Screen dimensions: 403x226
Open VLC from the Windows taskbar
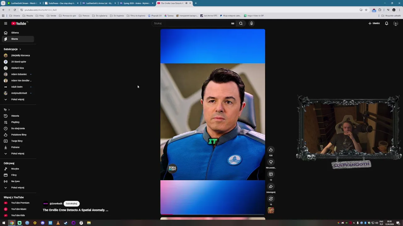(58, 223)
